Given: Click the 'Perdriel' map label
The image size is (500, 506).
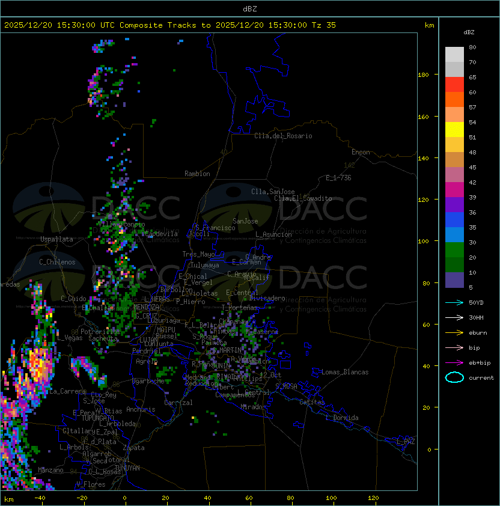Looking at the screenshot, I should (147, 351).
